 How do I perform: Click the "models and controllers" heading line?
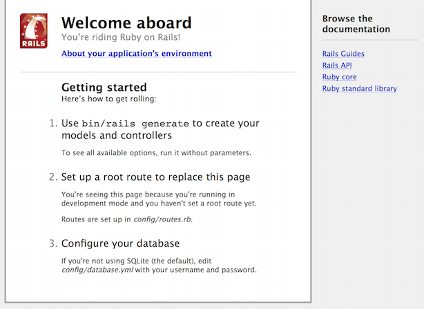coord(117,136)
